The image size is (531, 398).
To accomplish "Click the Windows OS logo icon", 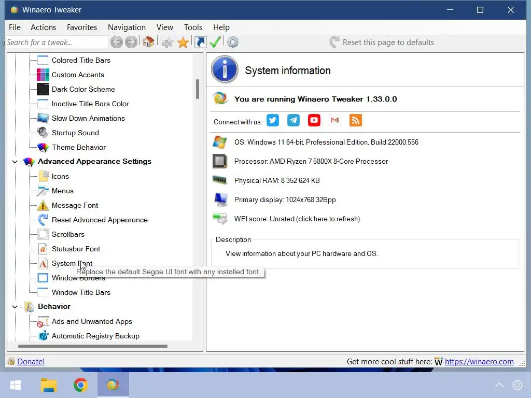I will 220,142.
